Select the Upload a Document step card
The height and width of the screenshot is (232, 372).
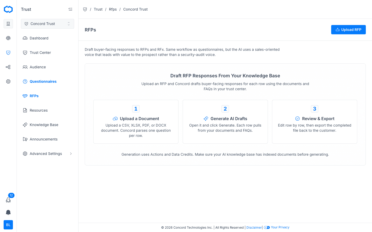(136, 122)
